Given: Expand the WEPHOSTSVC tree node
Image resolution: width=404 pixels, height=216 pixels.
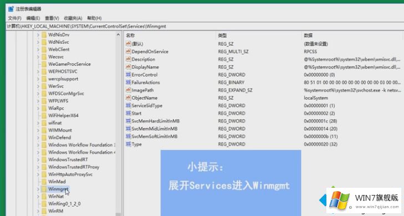Looking at the screenshot, I should pos(38,71).
